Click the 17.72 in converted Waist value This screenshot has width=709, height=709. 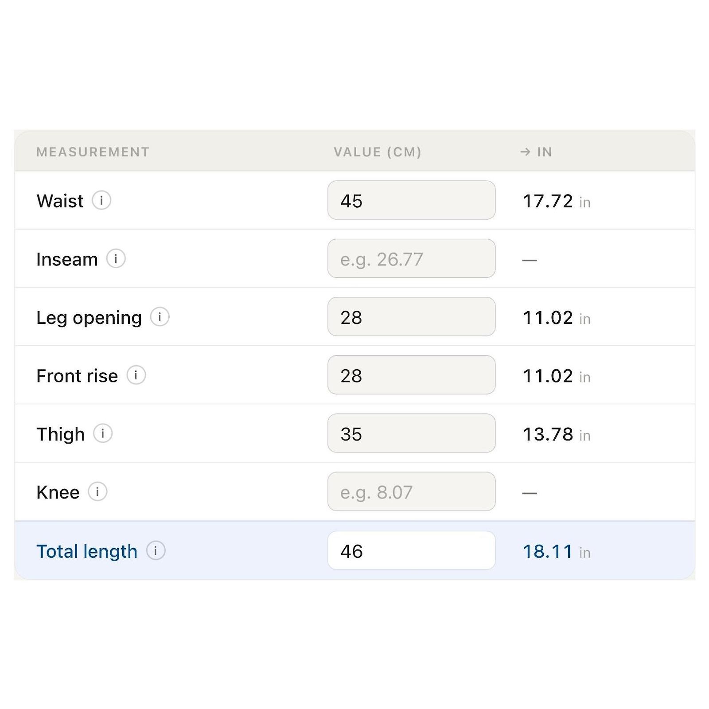[x=557, y=201]
